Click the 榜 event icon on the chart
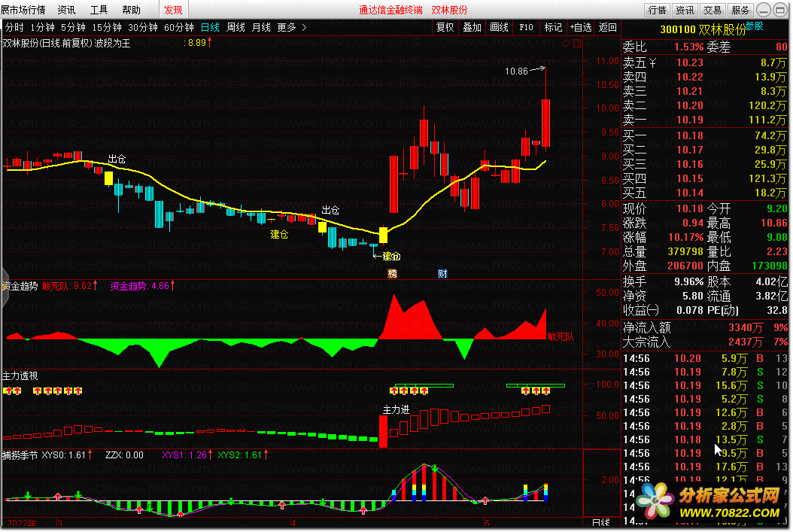 point(393,274)
